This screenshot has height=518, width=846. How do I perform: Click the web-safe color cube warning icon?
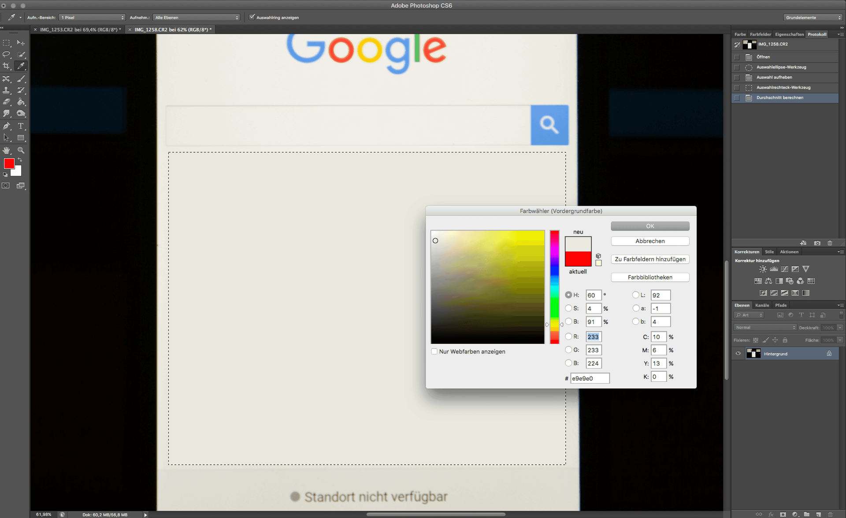coord(598,256)
